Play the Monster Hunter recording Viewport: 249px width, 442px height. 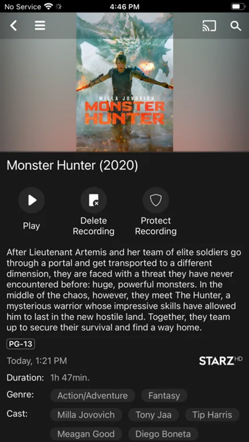[31, 200]
